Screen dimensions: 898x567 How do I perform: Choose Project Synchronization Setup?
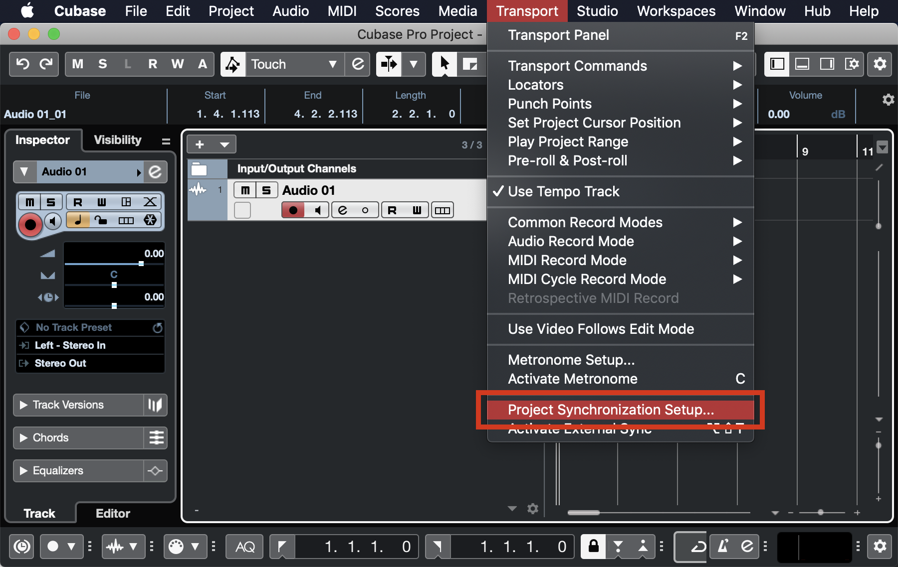(x=620, y=410)
